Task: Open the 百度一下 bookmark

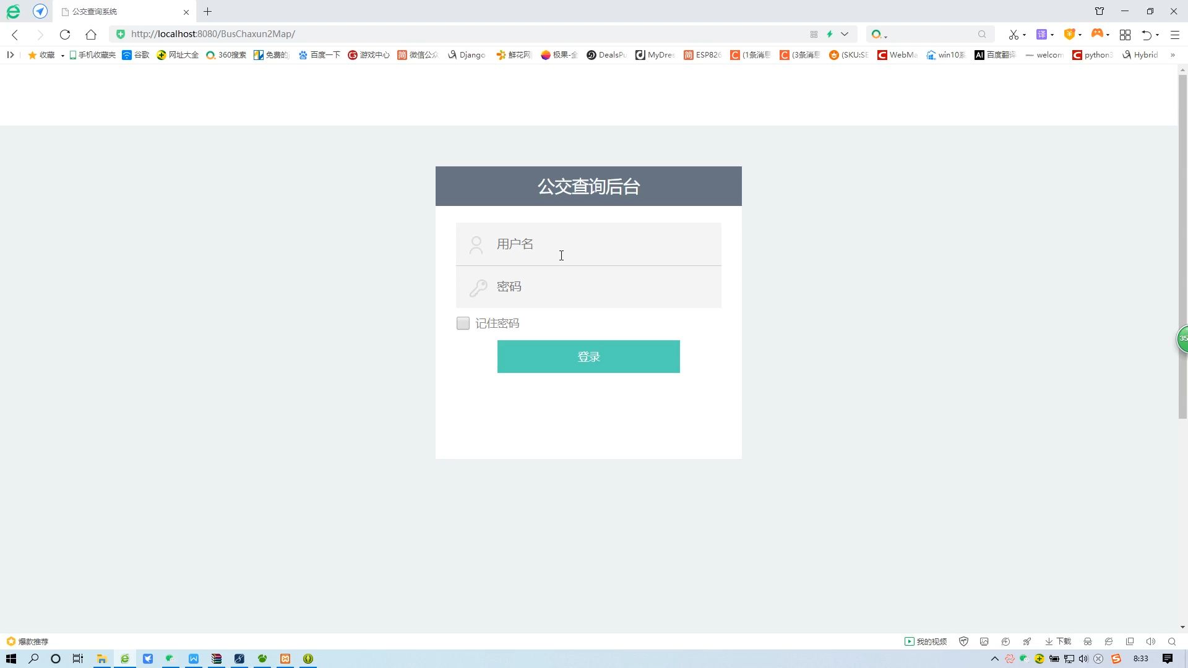Action: [319, 55]
